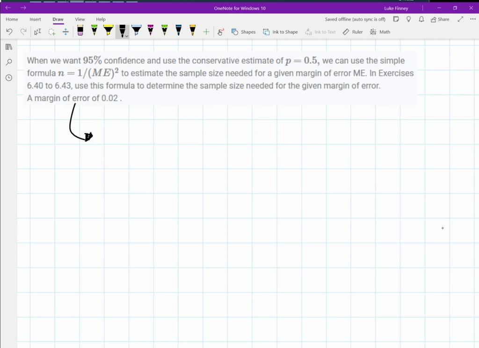The image size is (479, 348).
Task: Expand the notebooks navigation pane
Action: [x=8, y=47]
